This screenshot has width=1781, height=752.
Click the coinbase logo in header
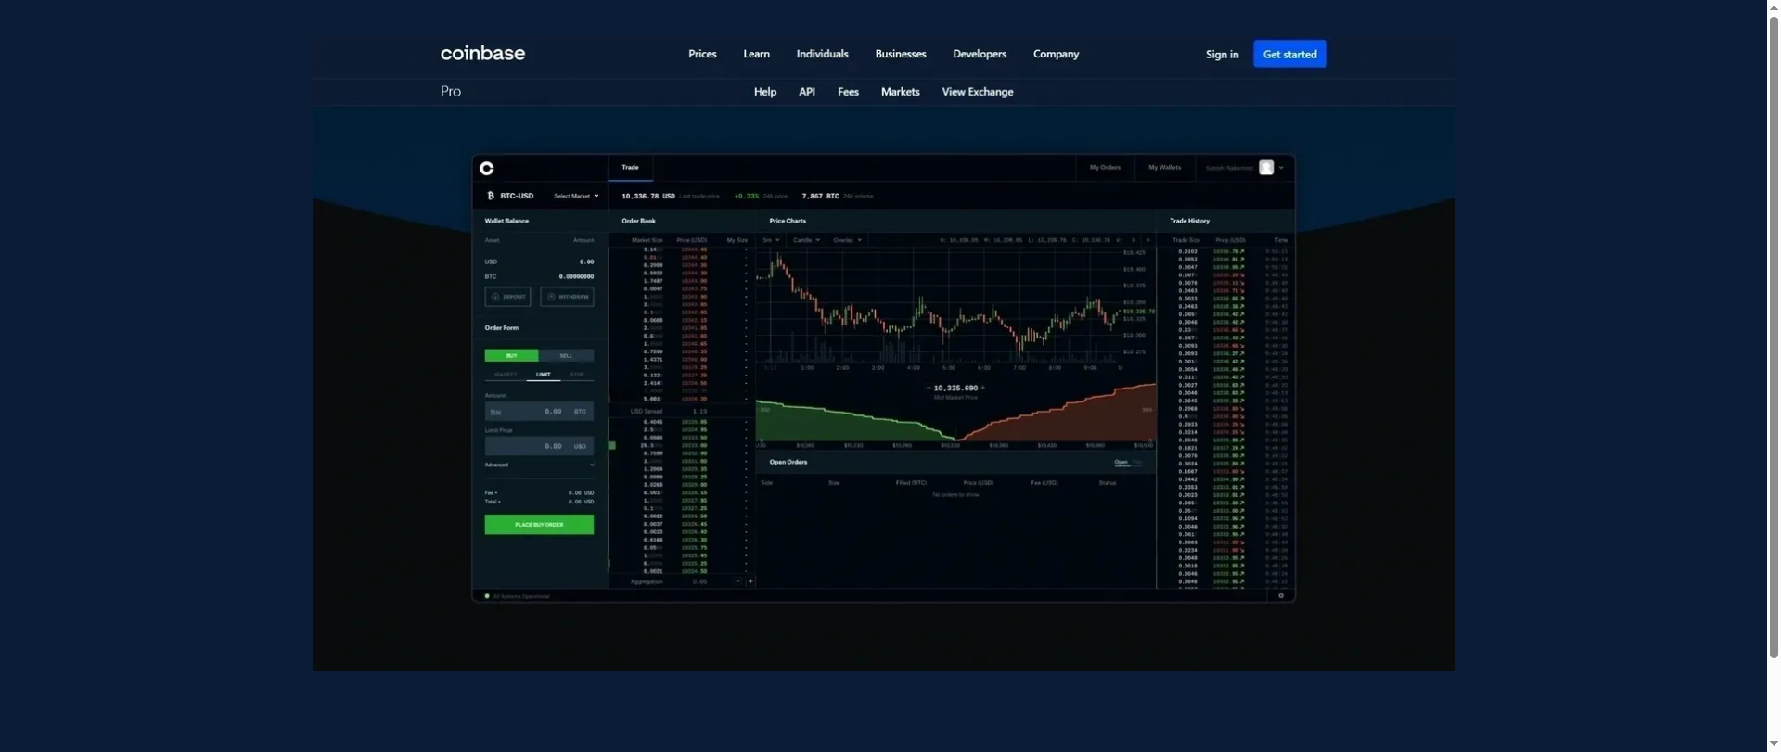click(482, 54)
